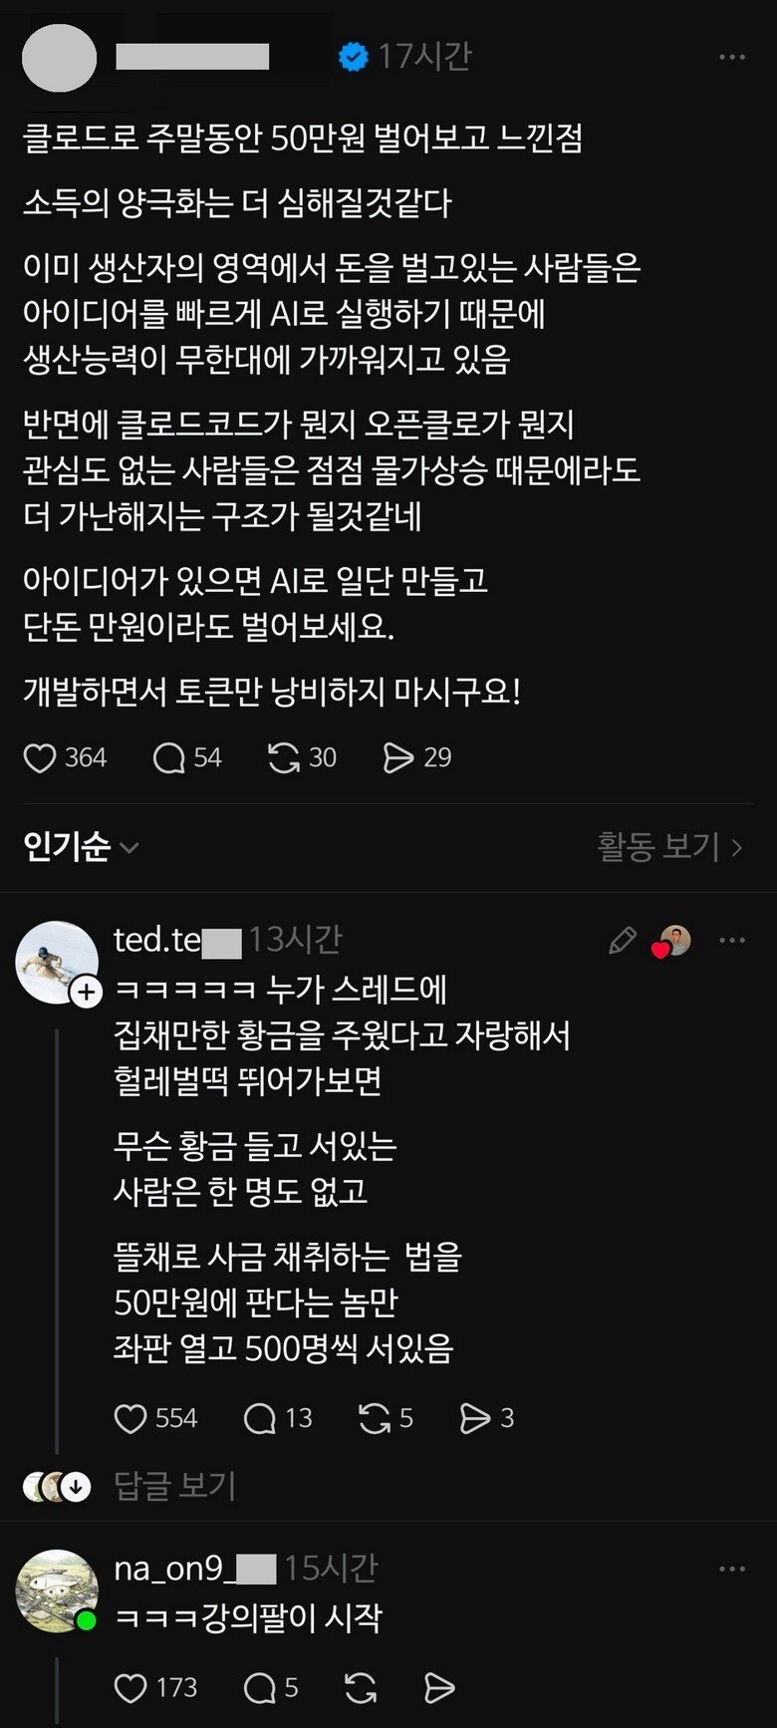This screenshot has width=777, height=1728.
Task: Expand replies with 답글 보기
Action: [175, 1486]
